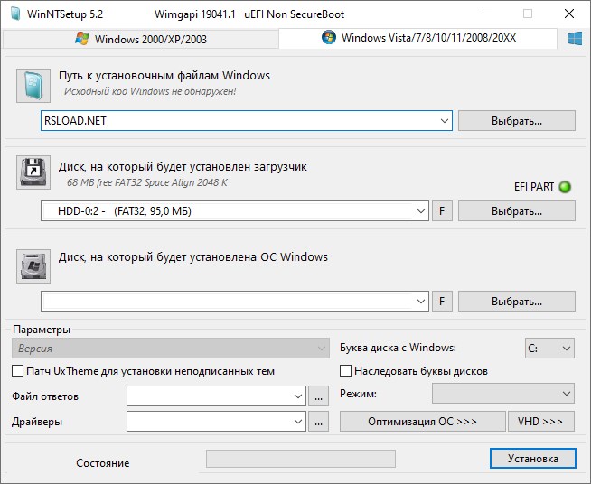This screenshot has width=591, height=484.
Task: Browse for answer file with ellipsis button
Action: (x=318, y=396)
